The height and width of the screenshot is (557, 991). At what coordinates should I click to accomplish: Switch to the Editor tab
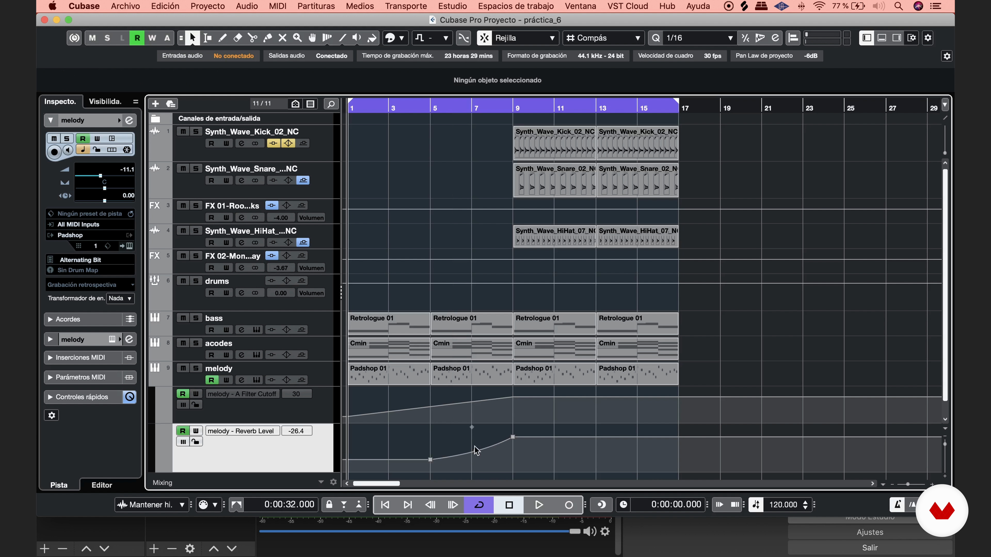pos(102,485)
